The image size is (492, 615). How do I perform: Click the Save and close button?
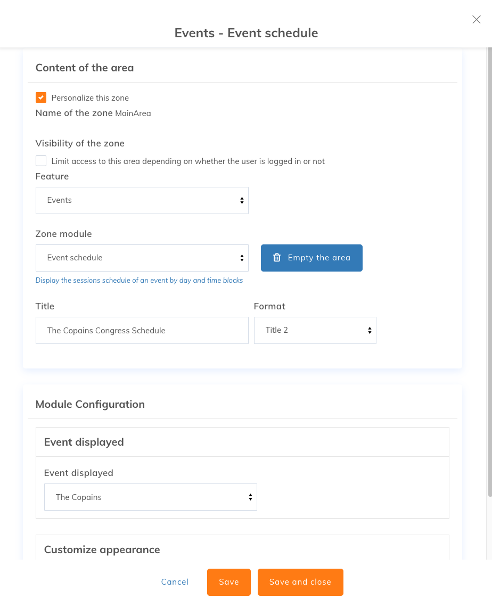(300, 582)
